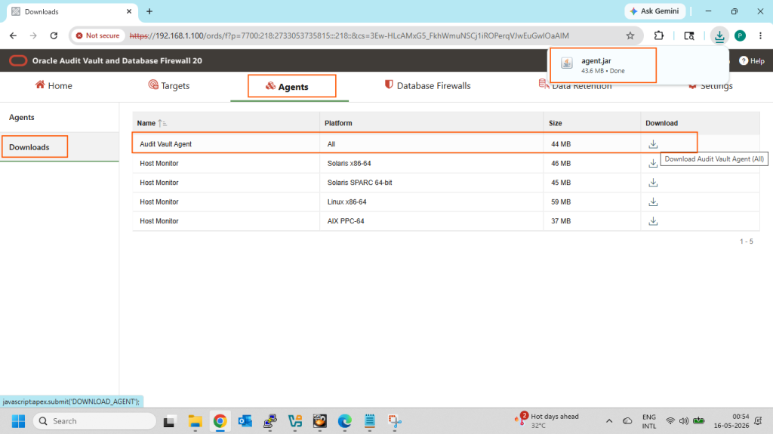
Task: Open the Chrome three-dot menu
Action: 760,35
